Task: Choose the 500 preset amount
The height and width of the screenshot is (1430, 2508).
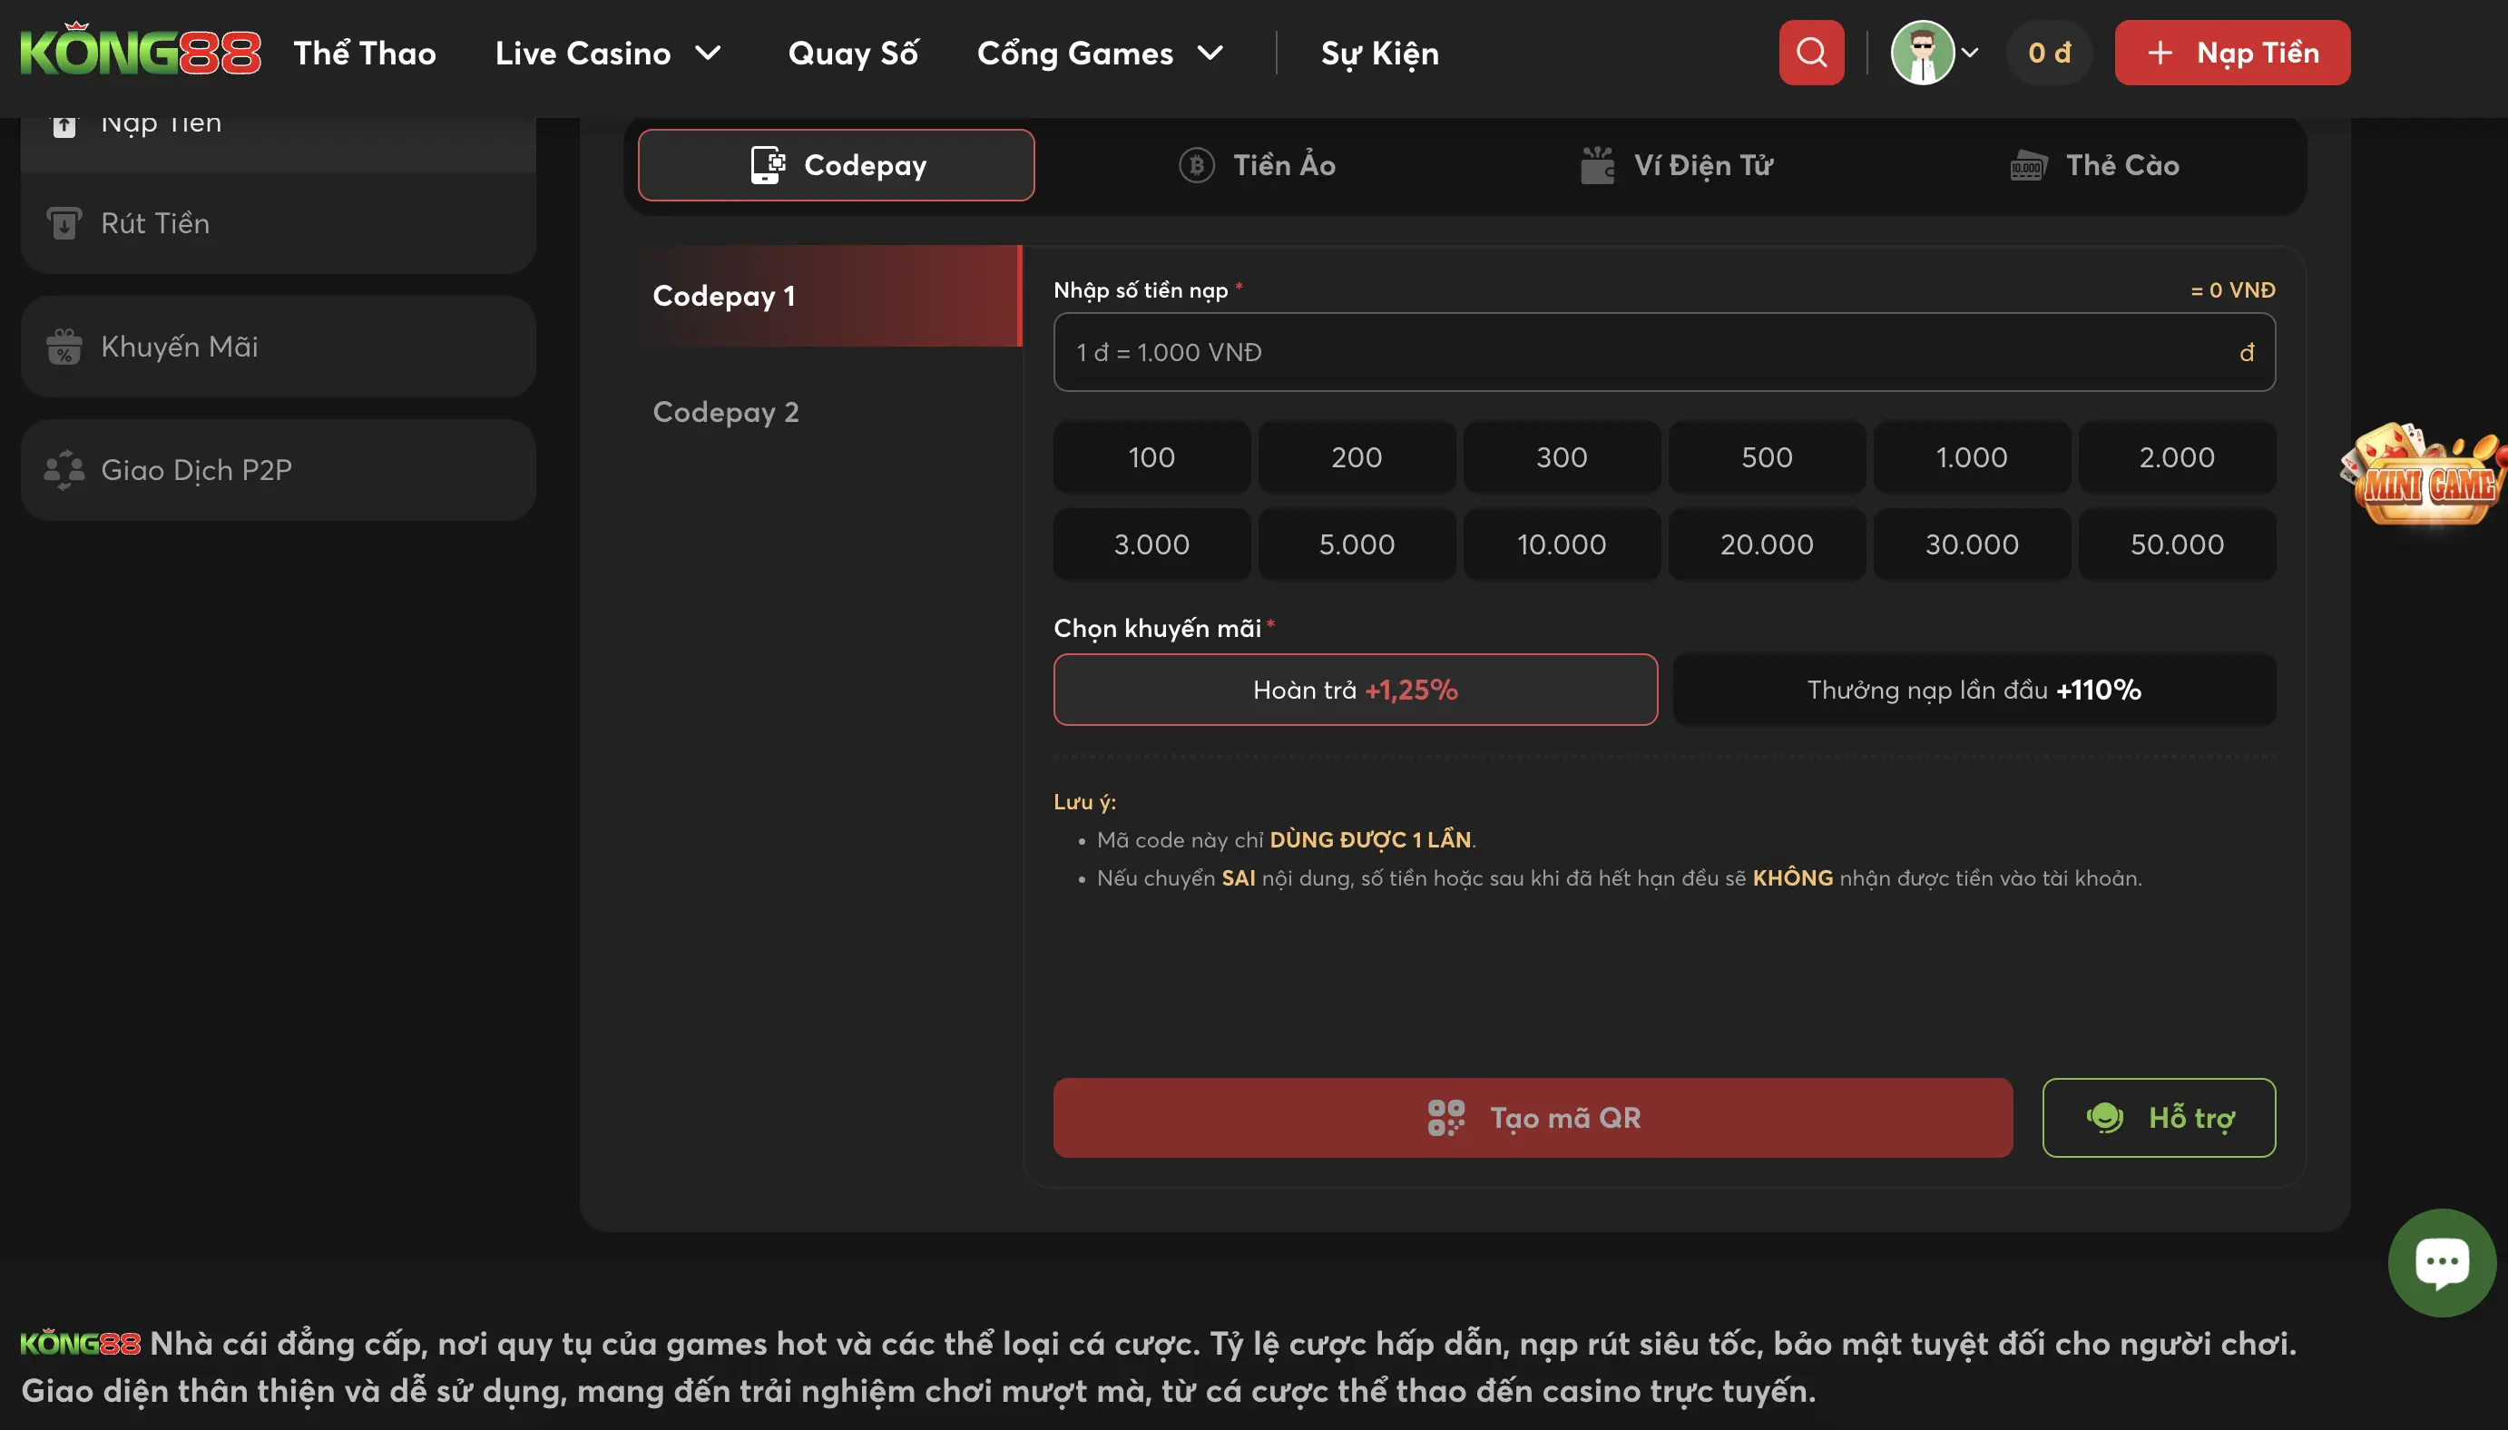Action: 1766,456
